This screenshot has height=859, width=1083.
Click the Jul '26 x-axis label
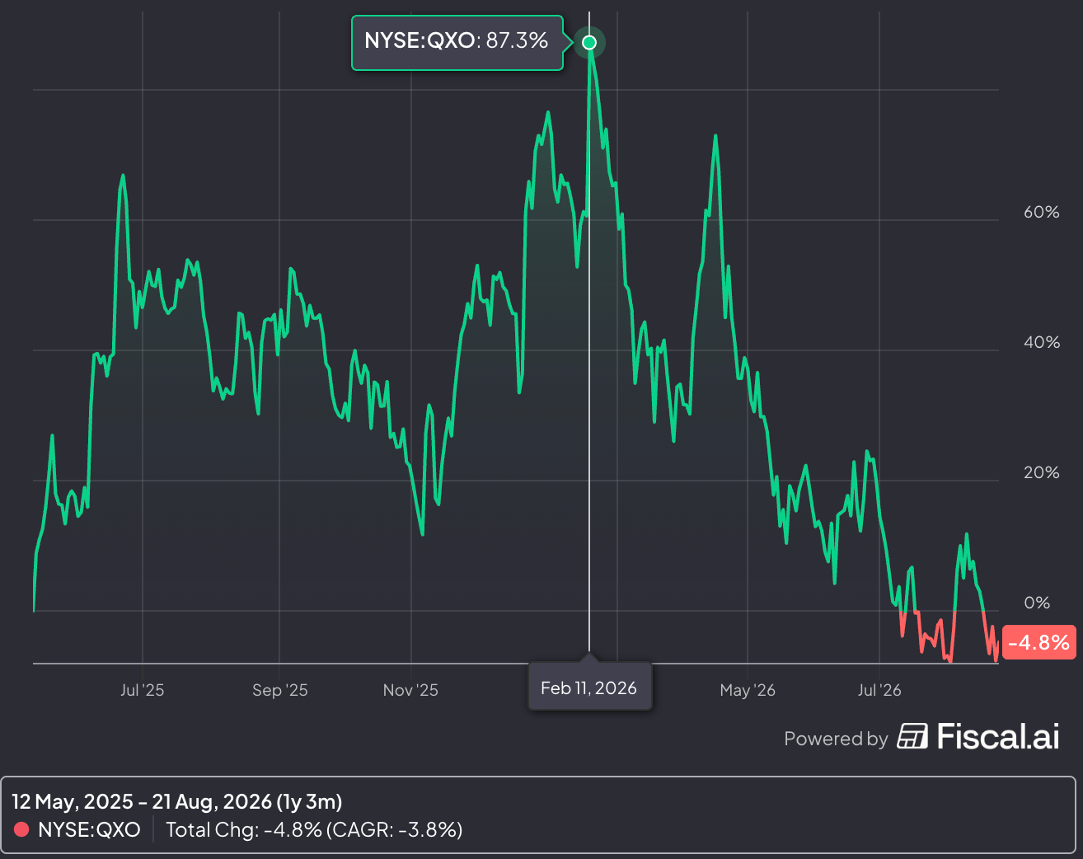(879, 690)
